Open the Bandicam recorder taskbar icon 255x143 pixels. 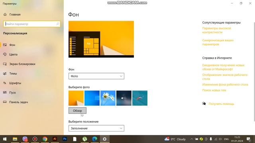point(35,139)
